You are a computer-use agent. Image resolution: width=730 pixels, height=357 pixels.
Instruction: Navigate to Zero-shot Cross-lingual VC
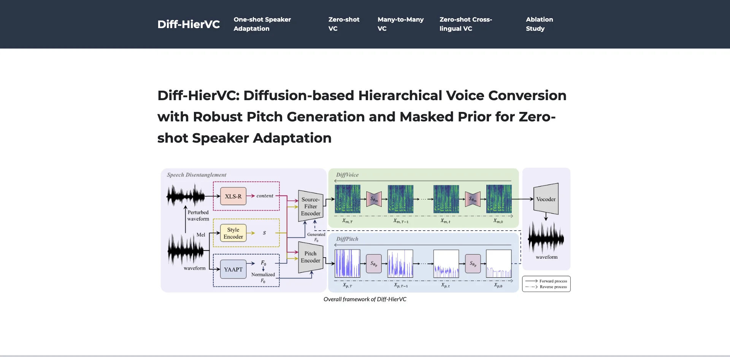click(x=466, y=24)
